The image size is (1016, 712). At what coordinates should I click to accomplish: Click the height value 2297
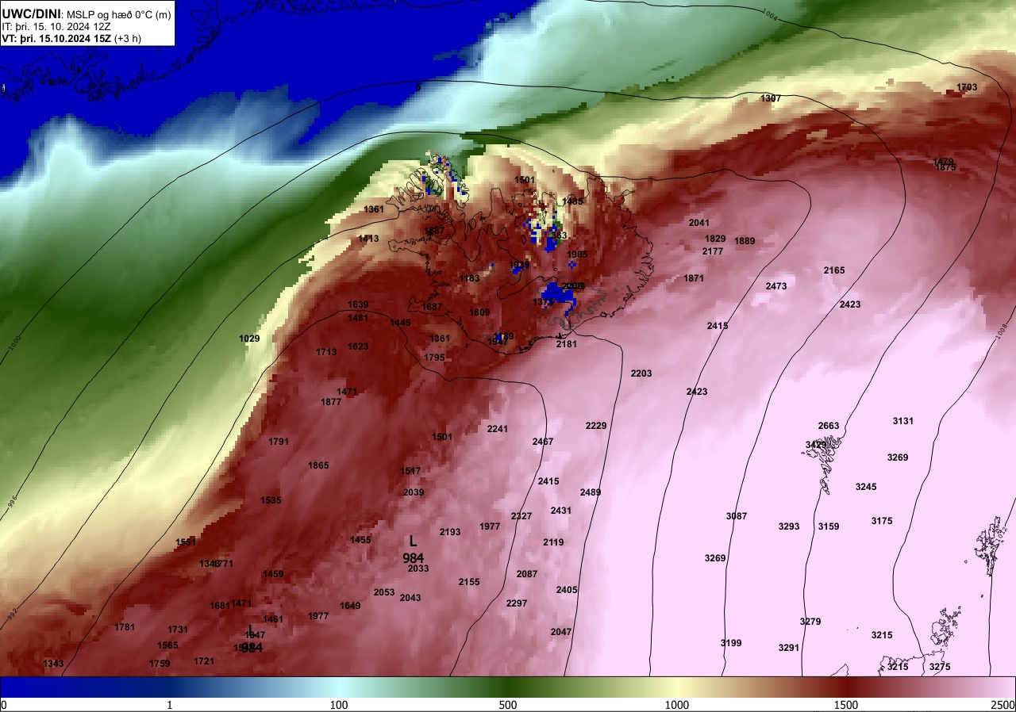(x=517, y=603)
